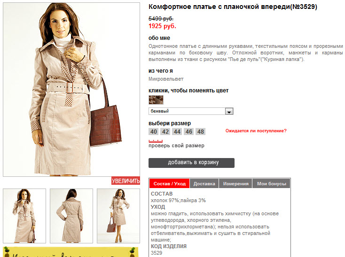View the back-view dress thumbnail
The width and height of the screenshot is (345, 257).
(x=71, y=216)
